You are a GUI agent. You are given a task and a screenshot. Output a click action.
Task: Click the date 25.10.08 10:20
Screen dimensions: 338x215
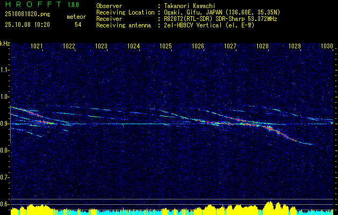(x=27, y=25)
